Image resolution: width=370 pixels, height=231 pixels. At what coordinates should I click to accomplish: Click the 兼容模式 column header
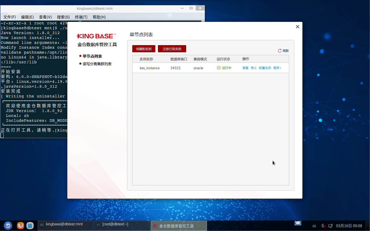tap(200, 59)
